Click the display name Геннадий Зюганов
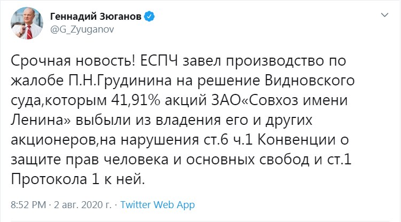This screenshot has width=401, height=222. point(96,16)
